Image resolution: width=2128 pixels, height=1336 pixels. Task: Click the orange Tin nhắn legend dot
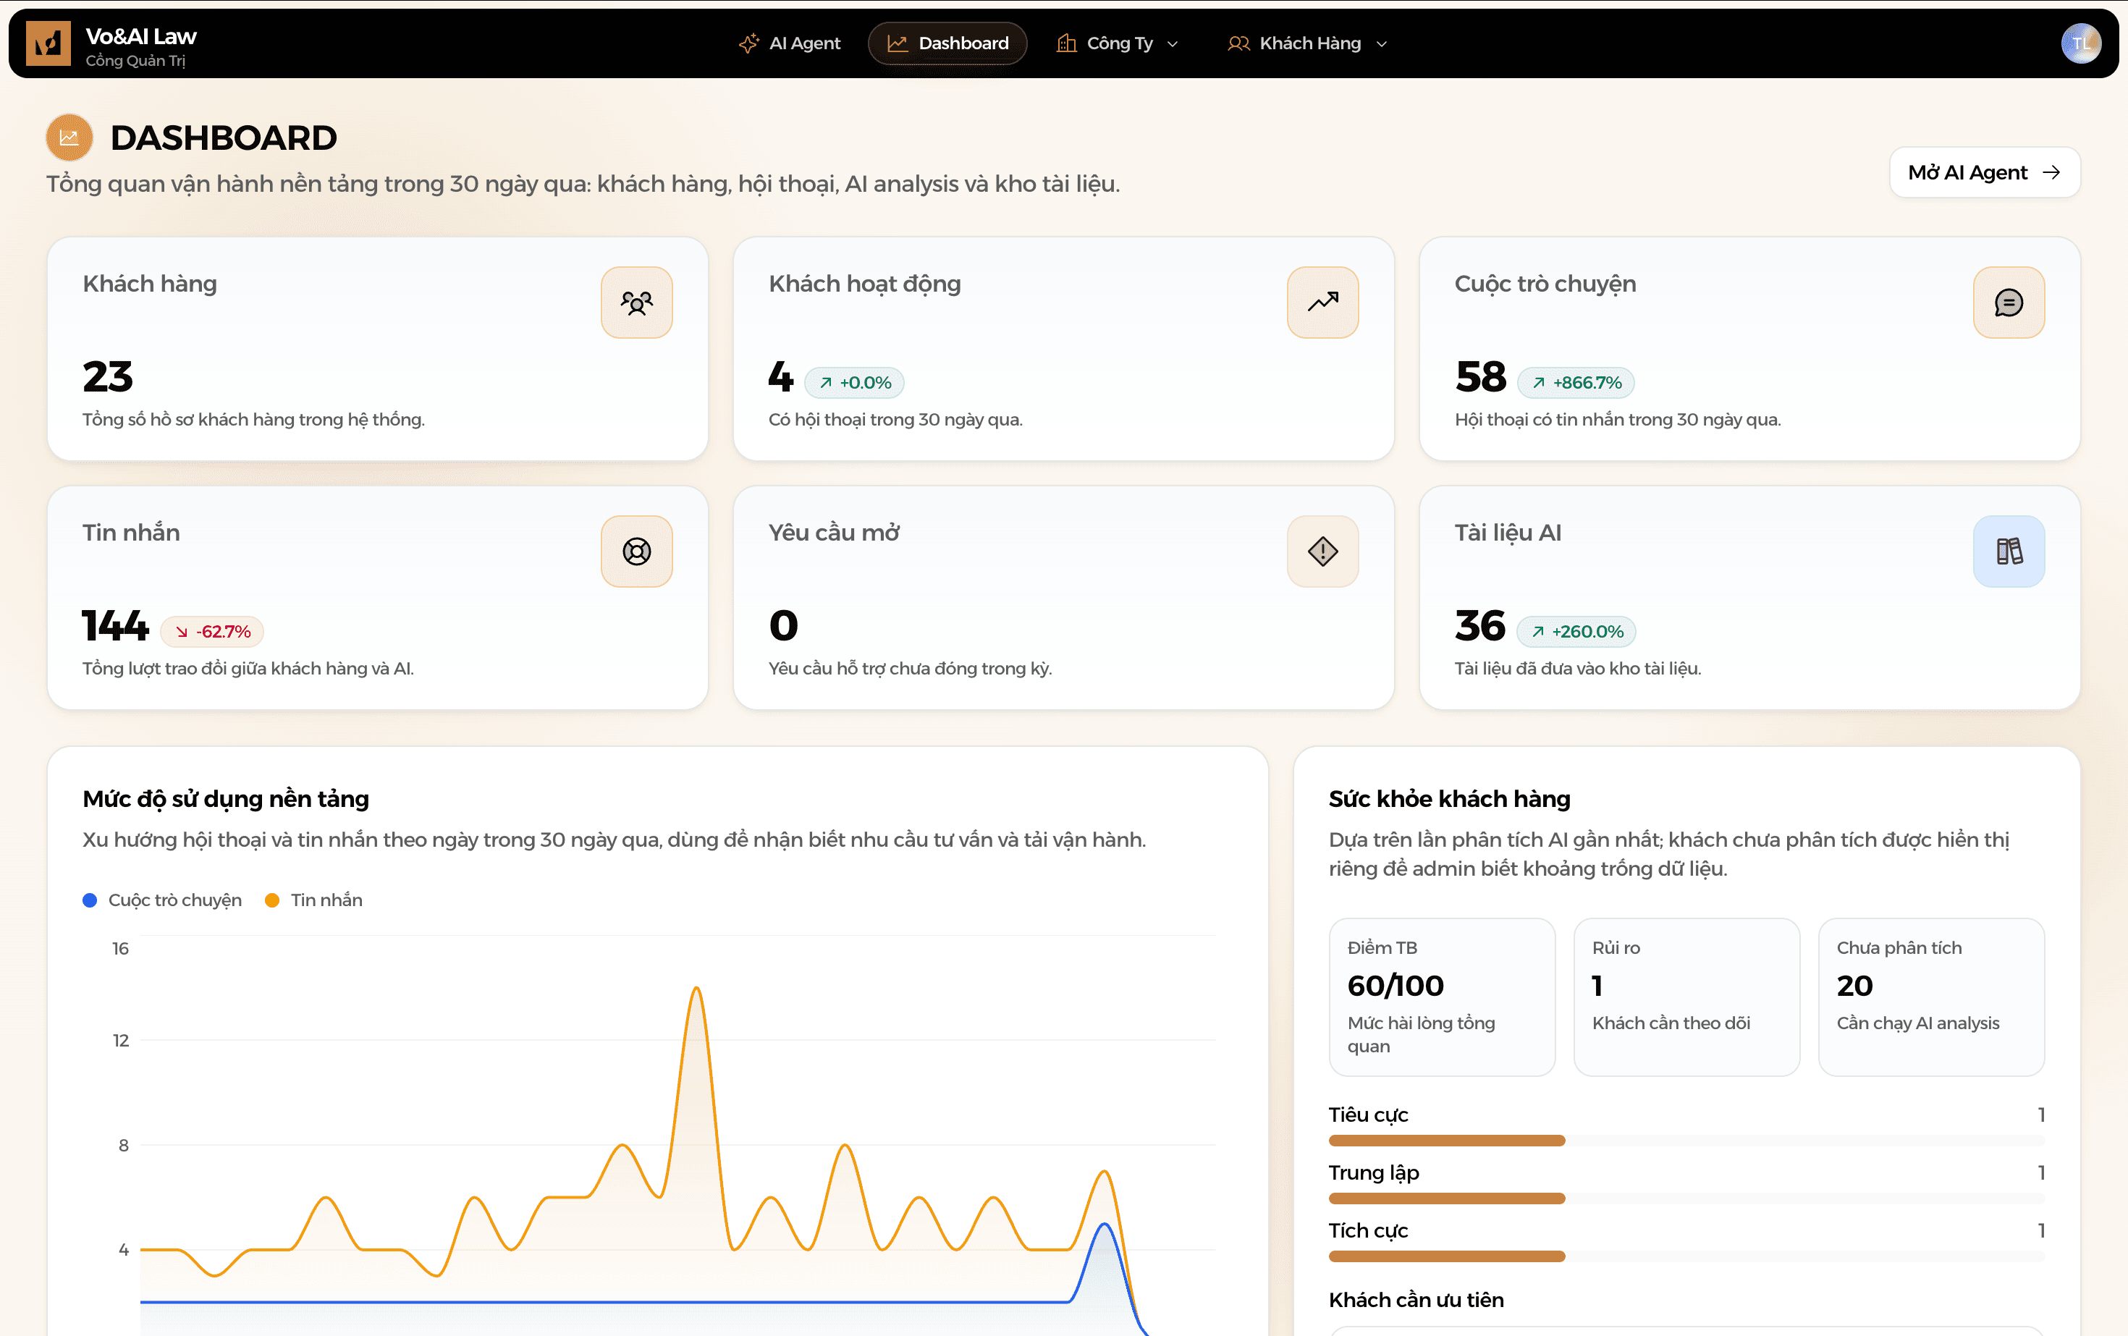272,900
